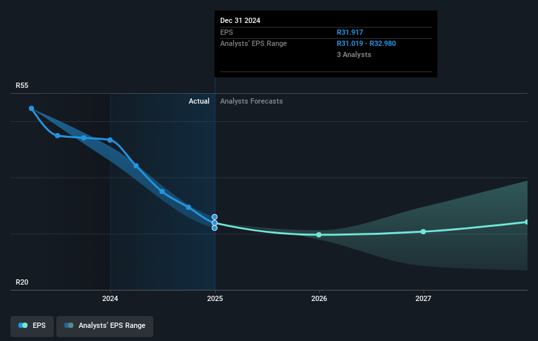
Task: Click the 2026 x-axis label
Action: coord(319,299)
